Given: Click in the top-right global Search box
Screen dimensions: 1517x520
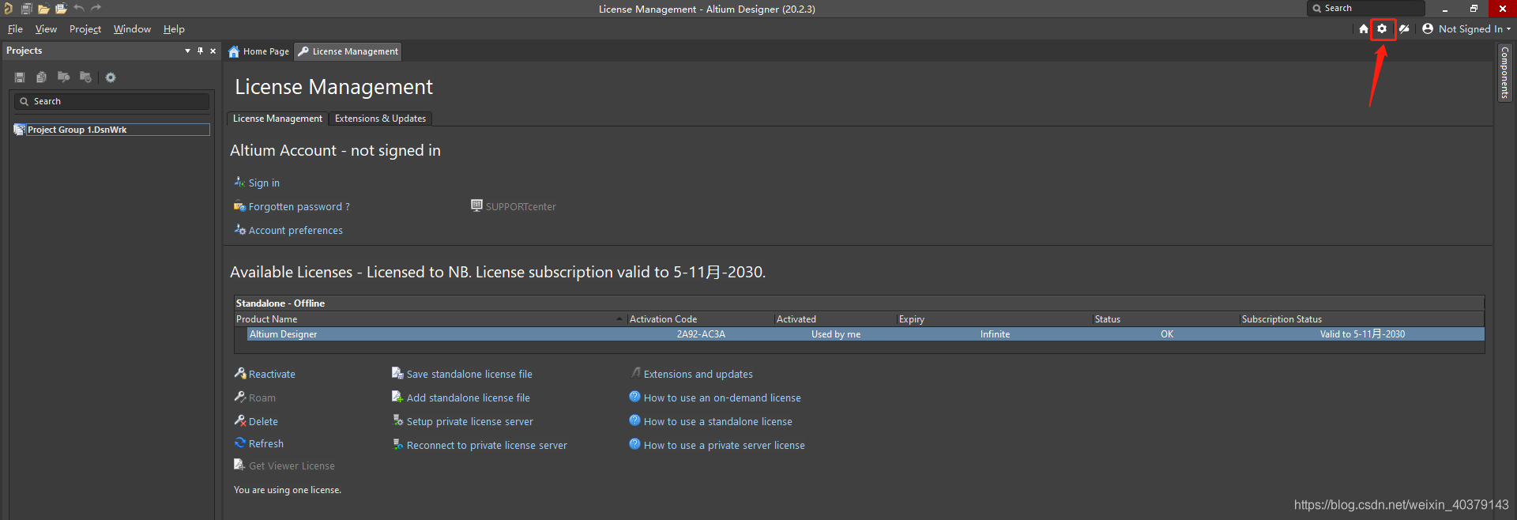Looking at the screenshot, I should (1366, 8).
